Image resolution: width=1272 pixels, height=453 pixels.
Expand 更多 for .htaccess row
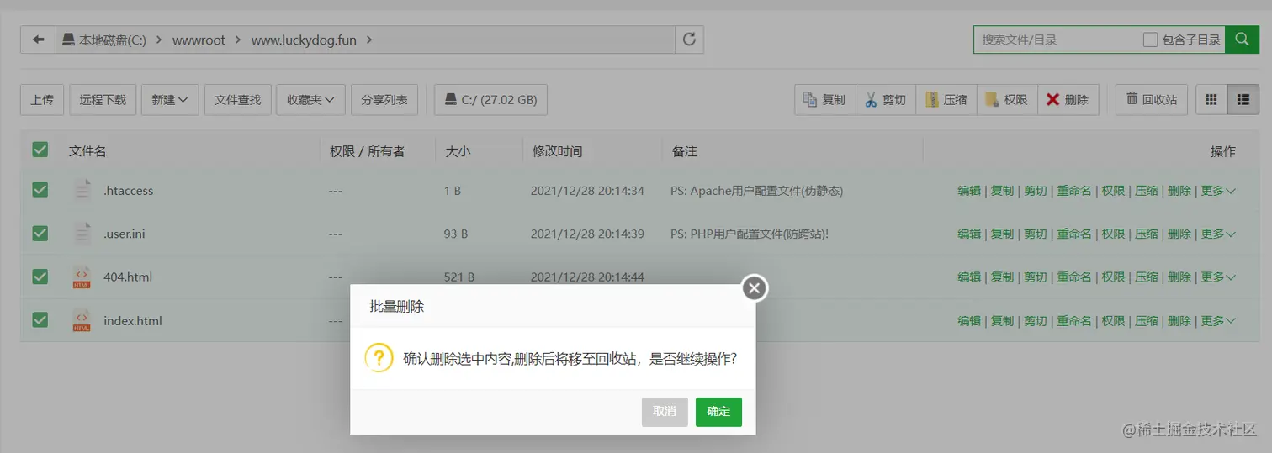click(1217, 191)
